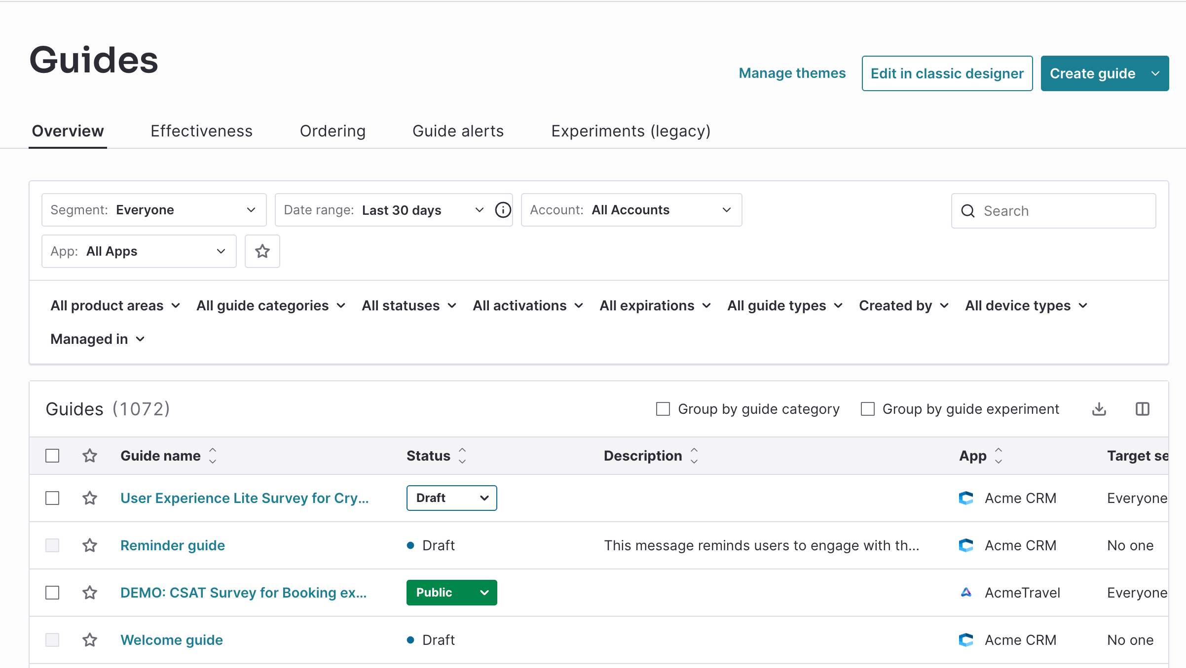Expand All product areas filter

(x=115, y=305)
